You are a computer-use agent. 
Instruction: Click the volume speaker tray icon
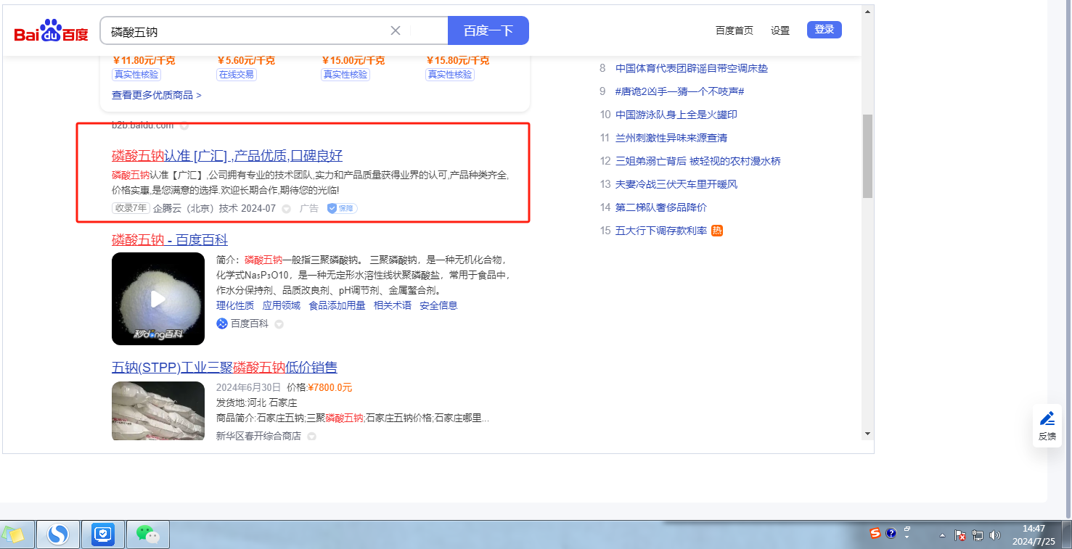(x=994, y=535)
